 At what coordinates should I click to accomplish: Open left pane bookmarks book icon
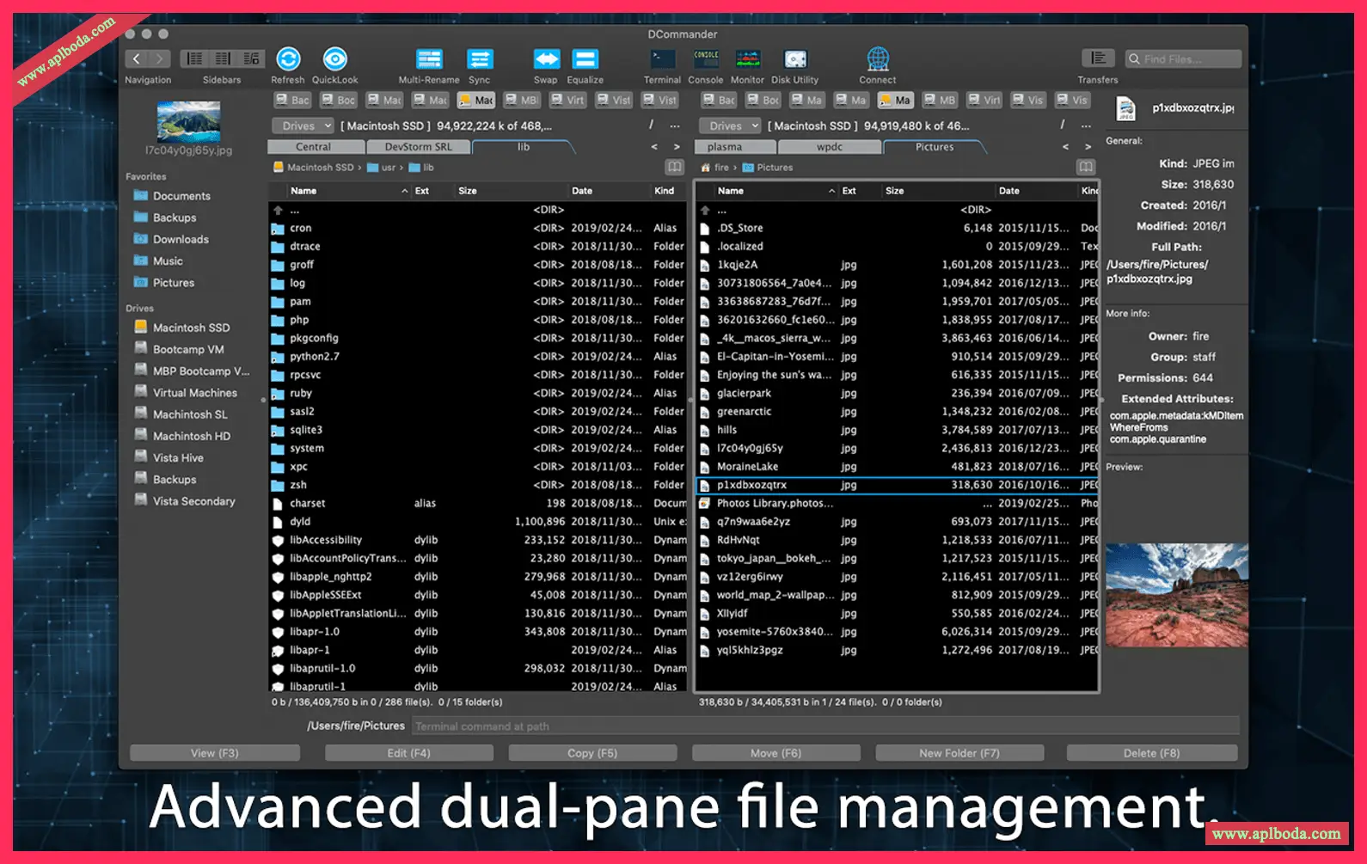[675, 167]
